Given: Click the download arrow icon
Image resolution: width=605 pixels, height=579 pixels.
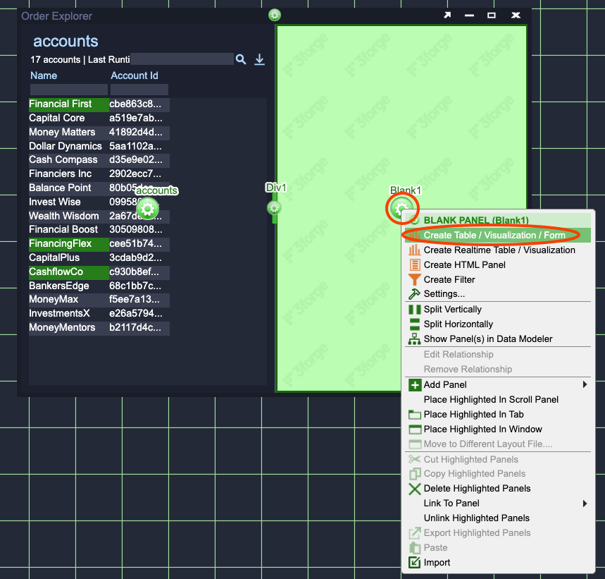Looking at the screenshot, I should (x=259, y=60).
